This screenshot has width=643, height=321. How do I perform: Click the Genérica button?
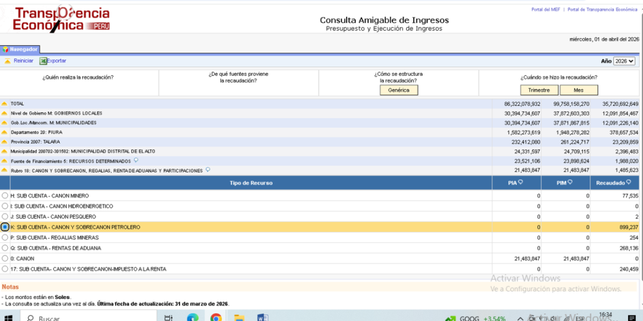coord(399,90)
